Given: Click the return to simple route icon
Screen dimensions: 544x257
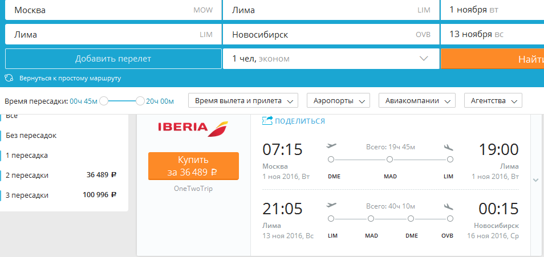Looking at the screenshot, I should tap(9, 78).
